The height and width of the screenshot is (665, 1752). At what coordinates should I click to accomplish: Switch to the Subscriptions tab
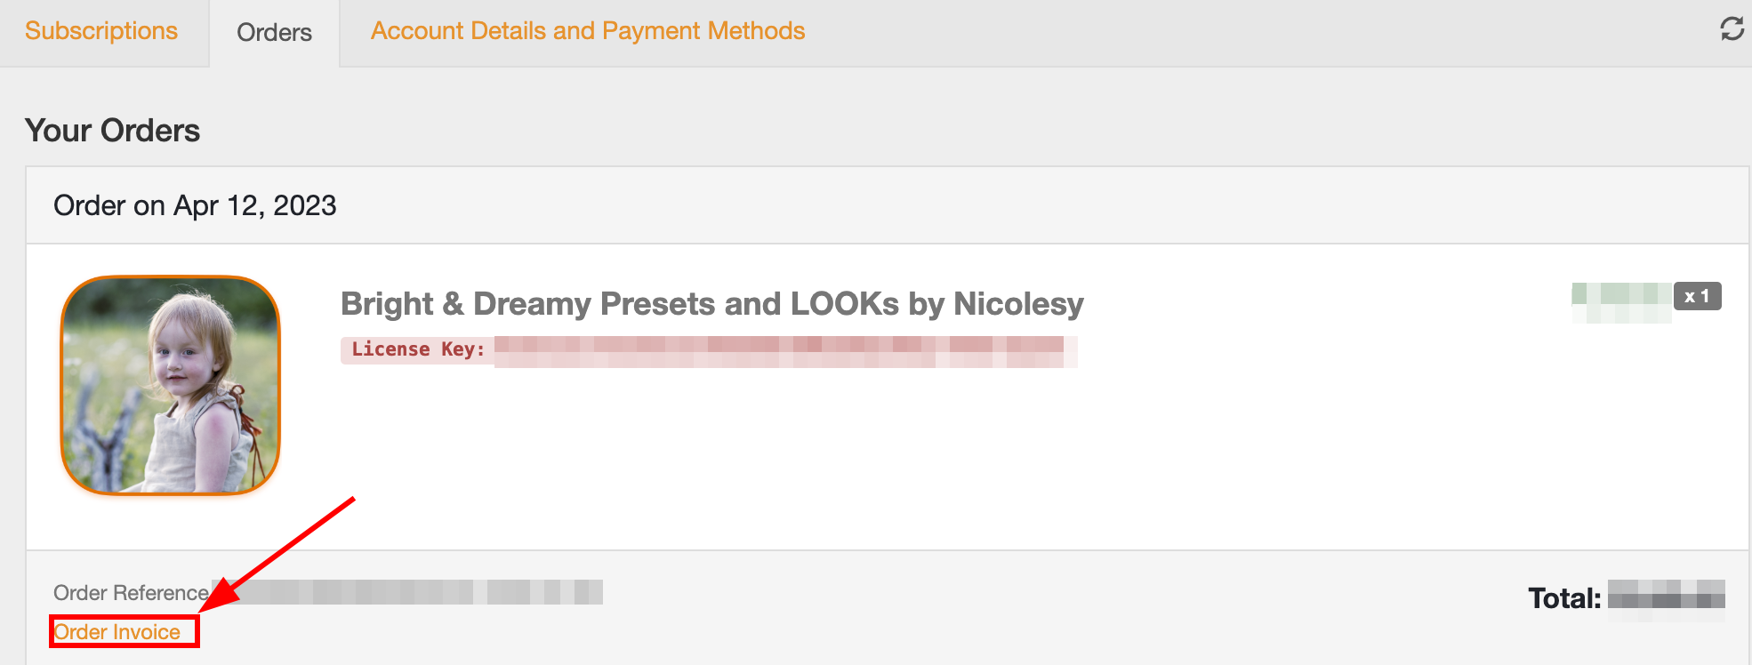(x=101, y=31)
